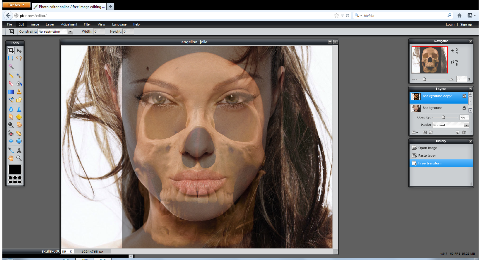This screenshot has width=481, height=260.
Task: Select the Bloat tool
Action: click(x=11, y=141)
